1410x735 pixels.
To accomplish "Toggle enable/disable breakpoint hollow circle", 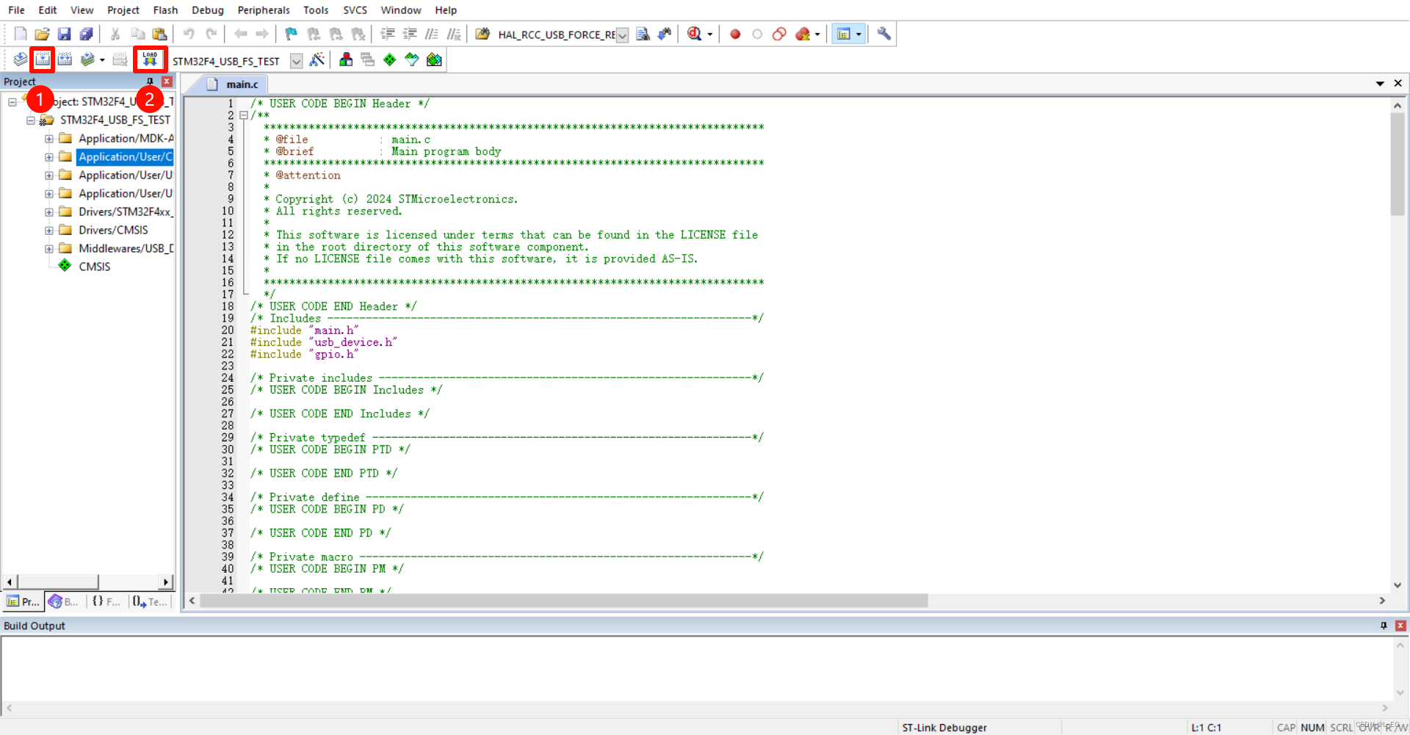I will pyautogui.click(x=757, y=34).
